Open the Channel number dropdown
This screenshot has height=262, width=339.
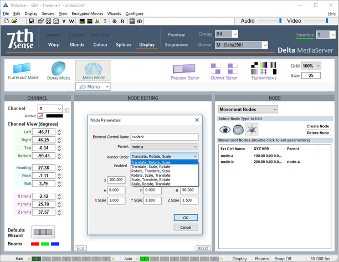coord(50,109)
